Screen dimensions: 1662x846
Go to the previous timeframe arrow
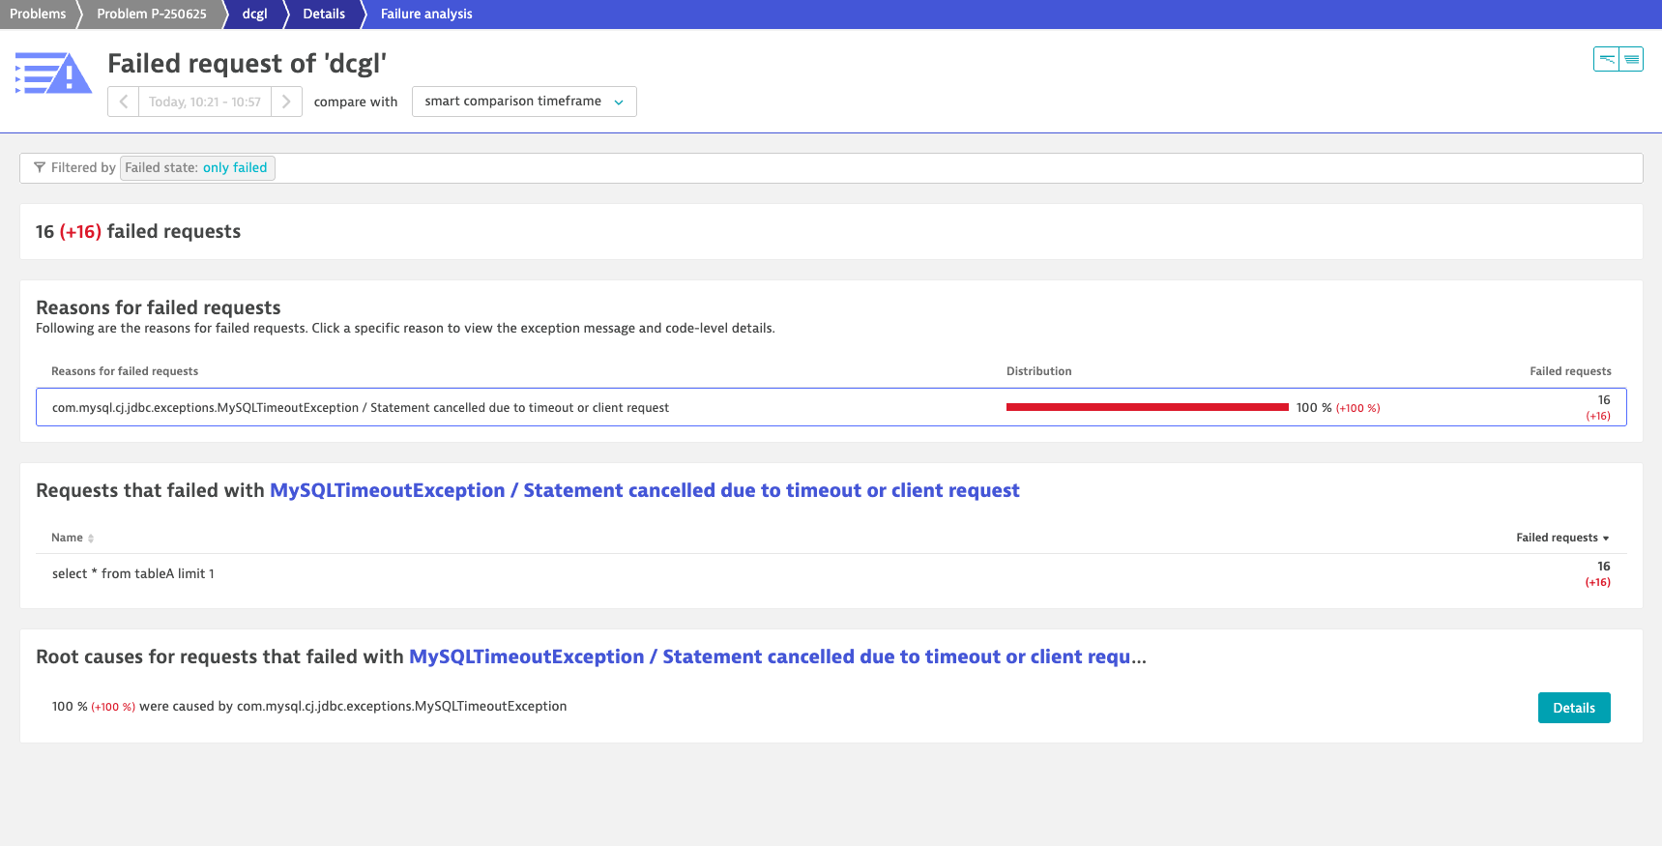pos(123,102)
